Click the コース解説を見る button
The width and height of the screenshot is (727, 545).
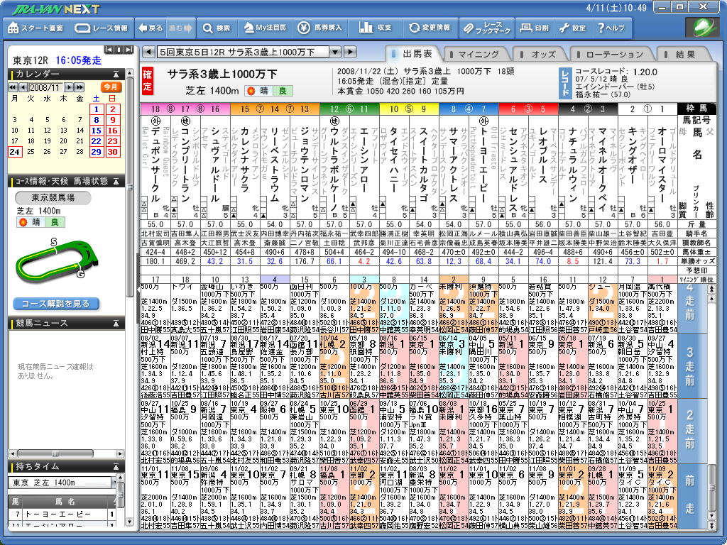click(x=55, y=304)
